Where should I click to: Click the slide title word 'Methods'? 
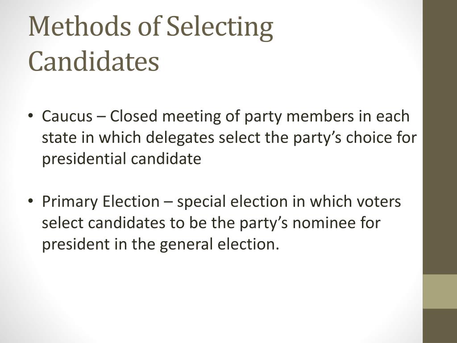click(x=79, y=26)
